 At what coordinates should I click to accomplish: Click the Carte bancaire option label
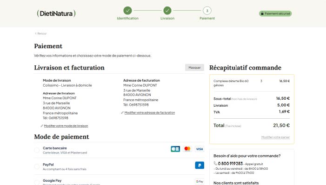coord(55,148)
